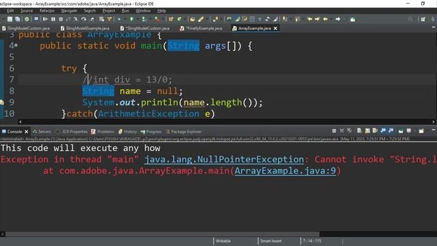Click the New Java Class icon
Image resolution: width=437 pixels, height=246 pixels.
[179, 19]
